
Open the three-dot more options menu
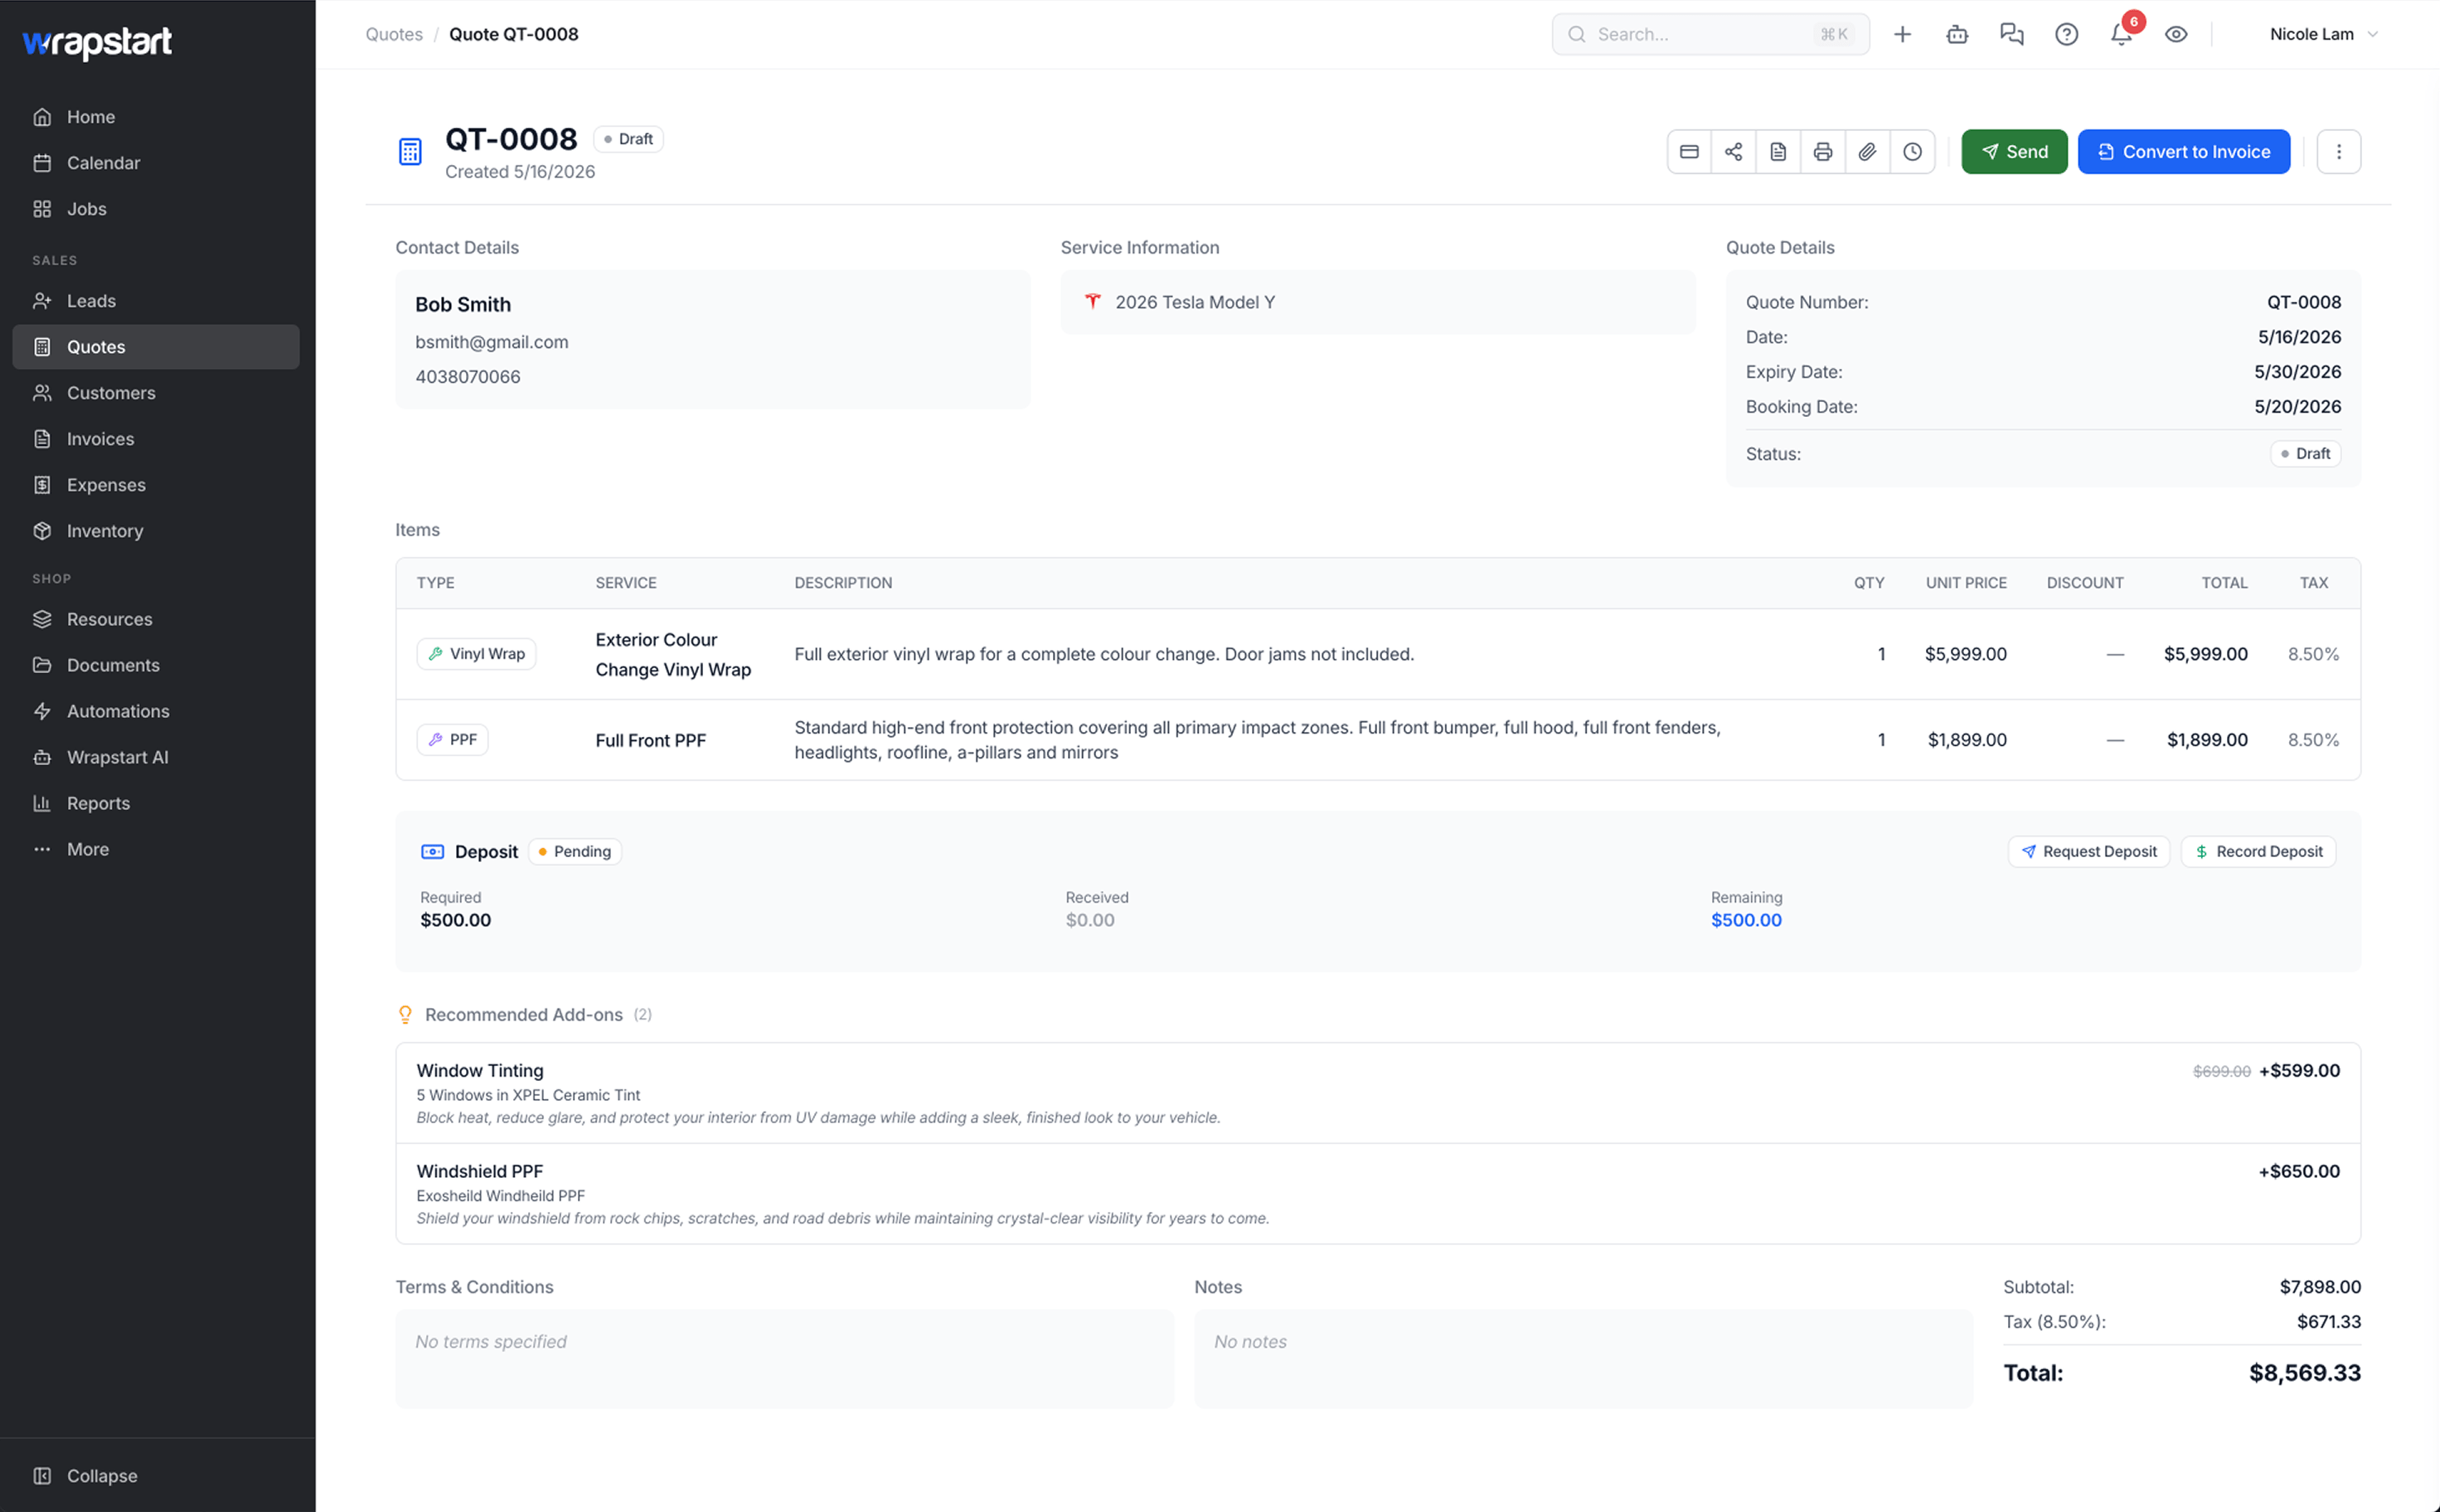point(2338,152)
